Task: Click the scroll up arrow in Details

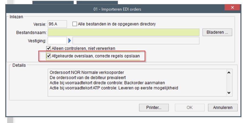Action: [229, 73]
